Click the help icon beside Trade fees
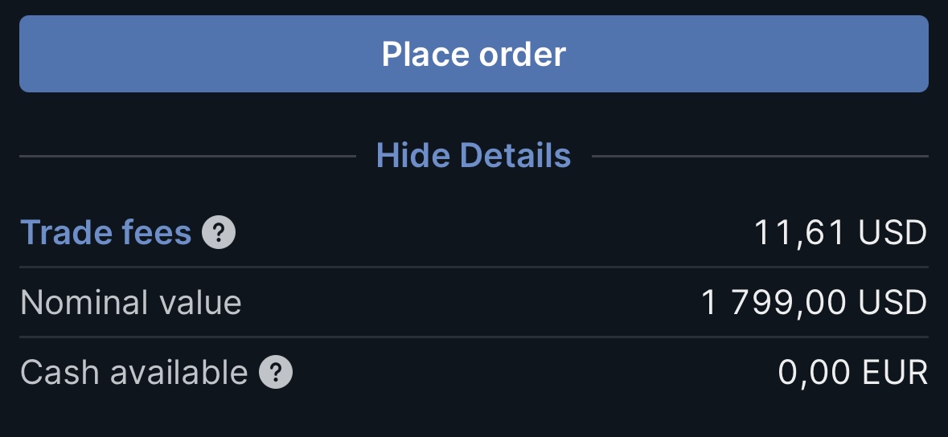This screenshot has height=437, width=948. (219, 234)
